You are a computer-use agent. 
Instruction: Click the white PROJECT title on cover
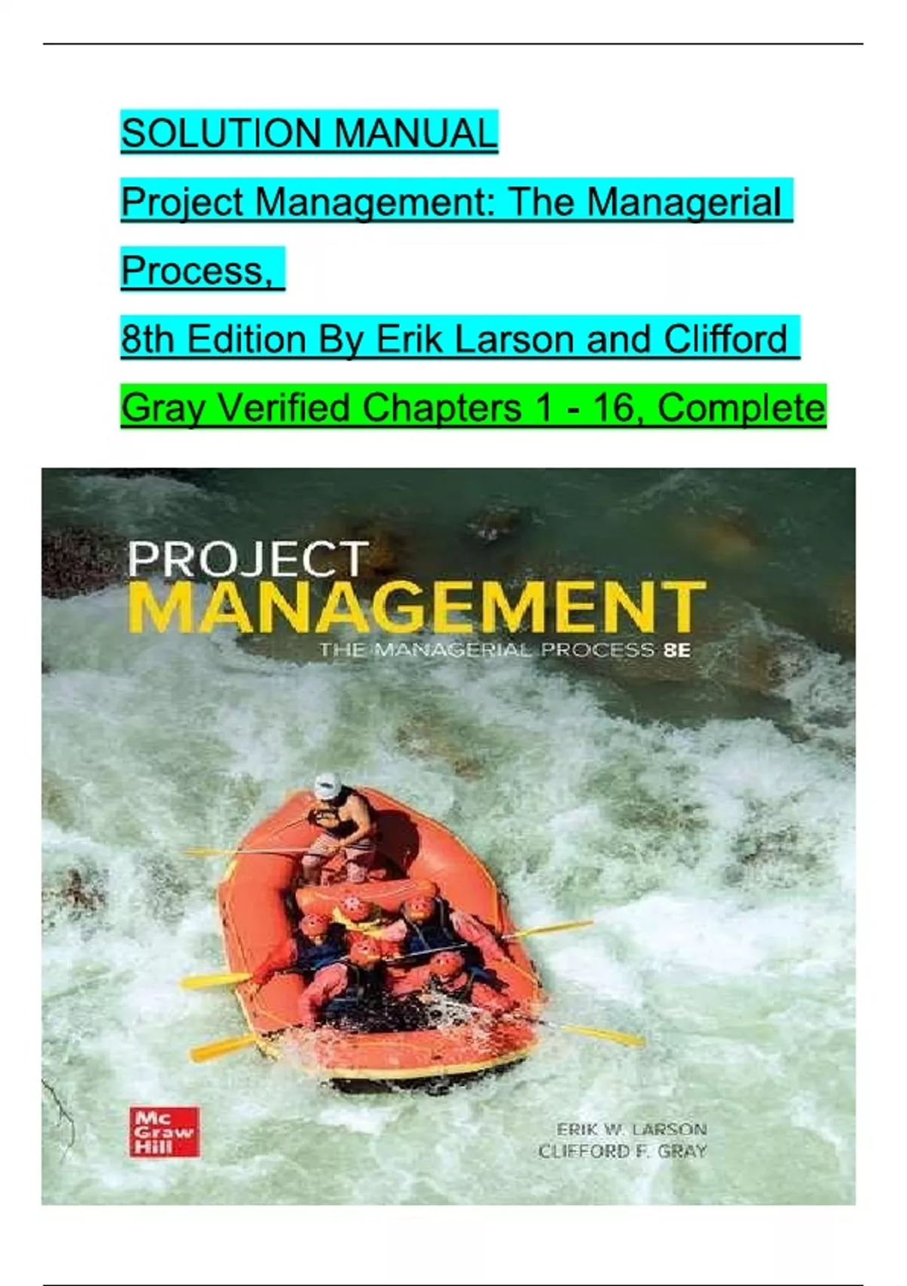[248, 560]
